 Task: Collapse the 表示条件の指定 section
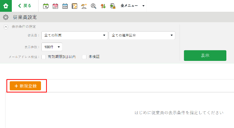(x=6, y=27)
